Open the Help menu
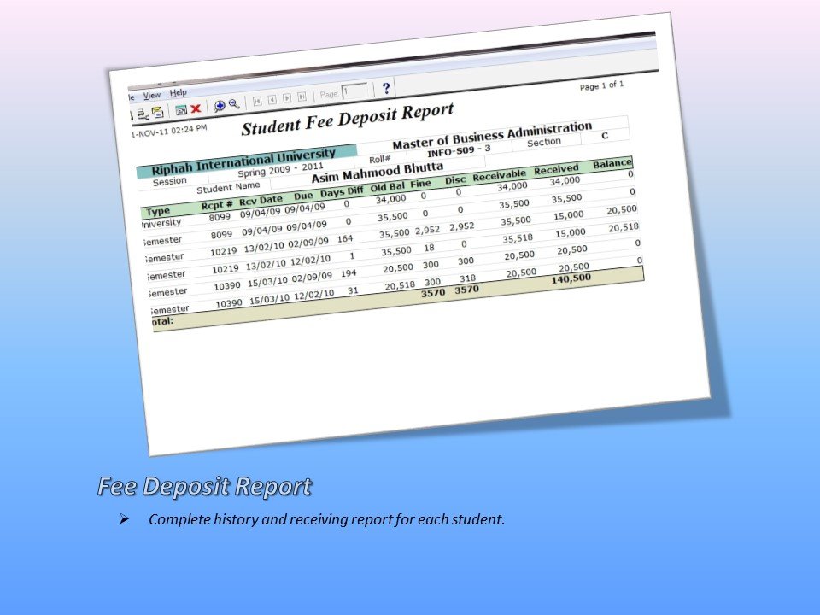Viewport: 820px width, 615px height. [178, 92]
